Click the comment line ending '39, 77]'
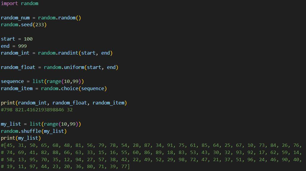306x171 pixels. click(65, 167)
